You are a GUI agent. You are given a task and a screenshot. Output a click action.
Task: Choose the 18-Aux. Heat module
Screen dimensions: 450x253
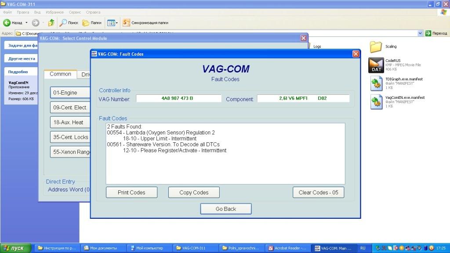coord(70,123)
